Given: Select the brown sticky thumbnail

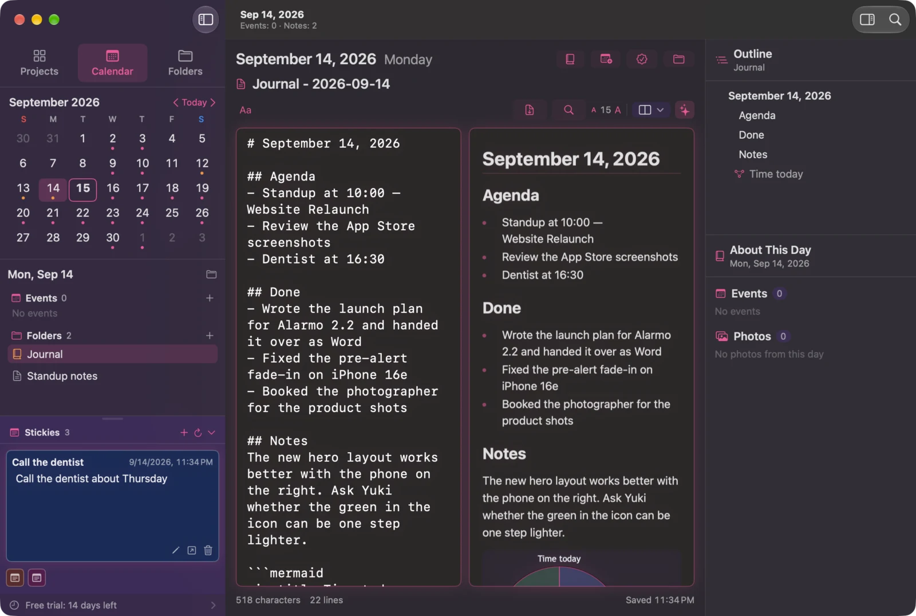Looking at the screenshot, I should point(15,578).
